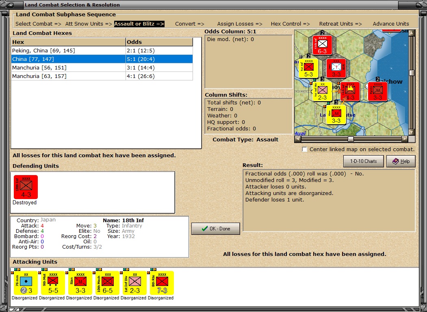Click the Att Snow Units subphase step
427x312 pixels.
(89, 24)
